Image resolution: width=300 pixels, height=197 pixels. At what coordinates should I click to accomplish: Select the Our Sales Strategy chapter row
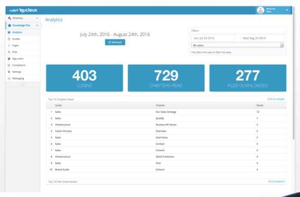click(x=166, y=112)
